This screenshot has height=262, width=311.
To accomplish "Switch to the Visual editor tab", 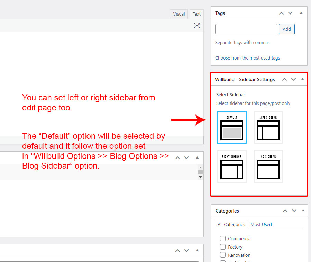I will point(179,14).
